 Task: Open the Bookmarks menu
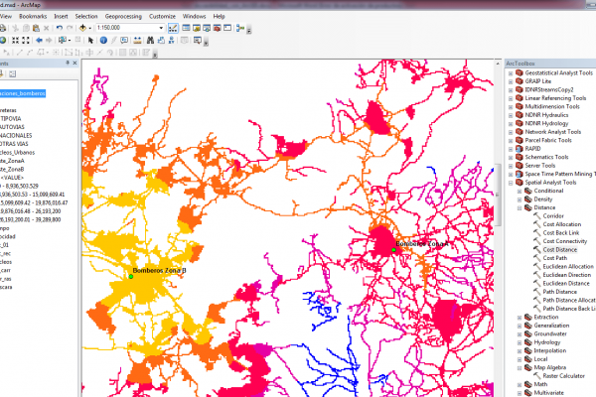click(33, 16)
